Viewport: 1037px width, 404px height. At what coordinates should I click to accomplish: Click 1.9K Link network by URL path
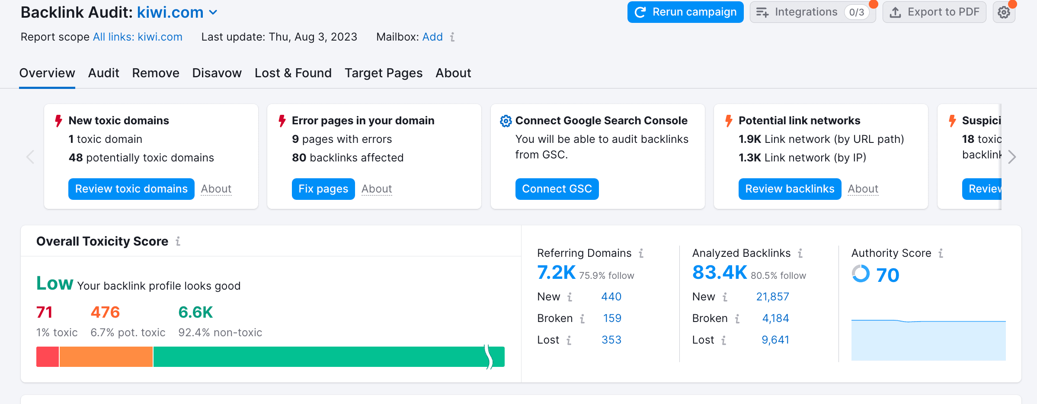(821, 139)
